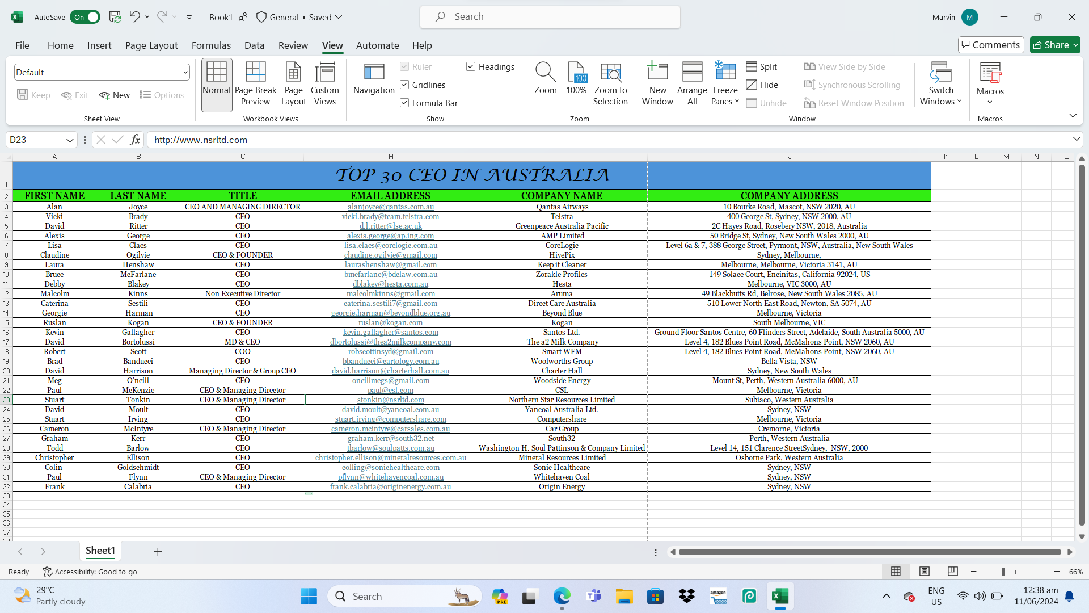1089x613 pixels.
Task: Select the Sheet1 tab
Action: (100, 551)
